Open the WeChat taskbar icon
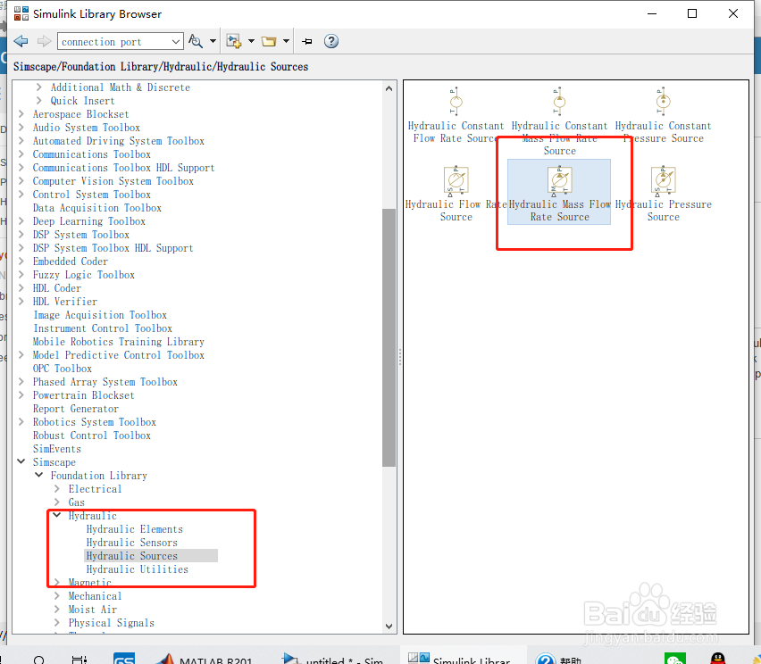This screenshot has width=761, height=664. [675, 658]
